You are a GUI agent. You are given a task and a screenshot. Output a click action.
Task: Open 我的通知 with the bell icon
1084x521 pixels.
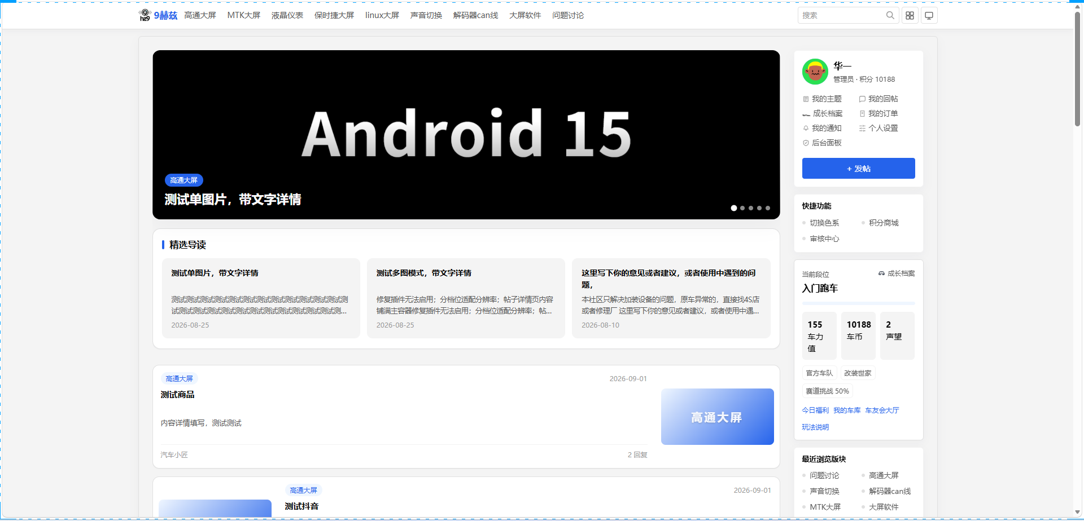822,128
